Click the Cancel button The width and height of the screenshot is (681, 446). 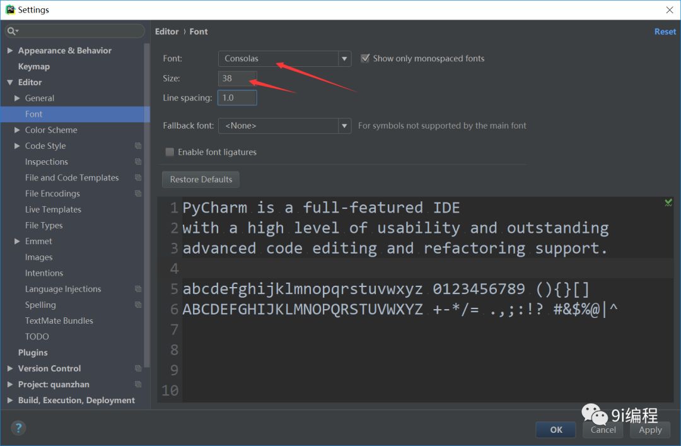[x=603, y=430]
